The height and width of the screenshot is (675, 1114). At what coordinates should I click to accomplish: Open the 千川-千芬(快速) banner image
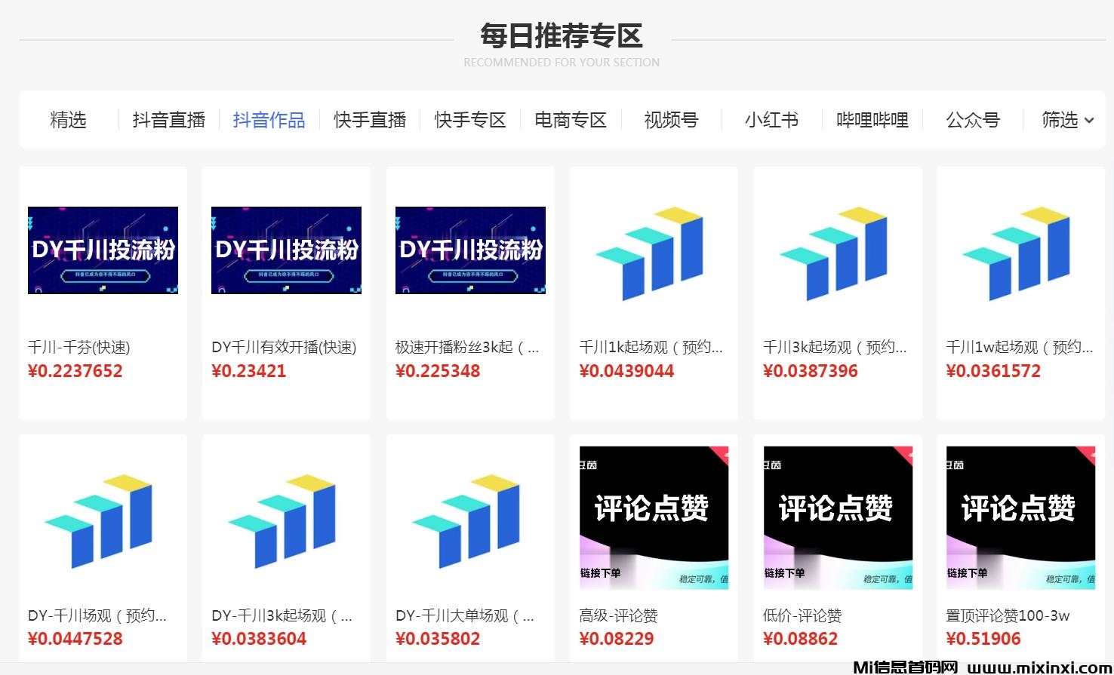click(x=103, y=250)
